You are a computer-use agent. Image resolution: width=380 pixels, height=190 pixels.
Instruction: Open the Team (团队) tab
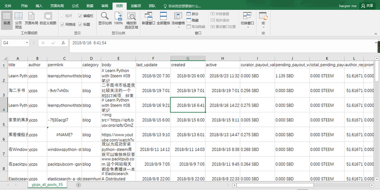pyautogui.click(x=152, y=6)
